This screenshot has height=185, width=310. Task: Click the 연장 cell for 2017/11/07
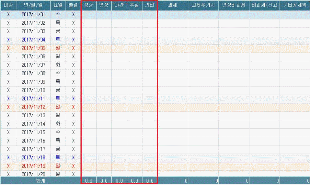(104, 65)
